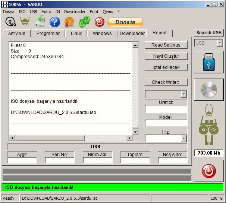Switch to the Downloader tab
Screen dimensions: 226x203
click(x=132, y=34)
